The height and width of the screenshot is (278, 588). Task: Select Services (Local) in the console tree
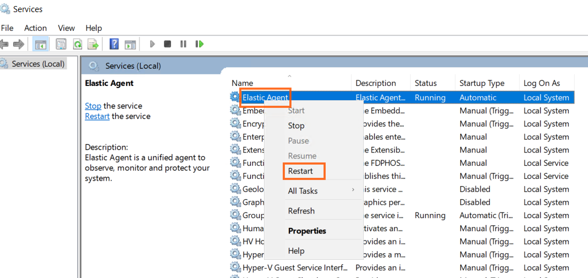point(38,64)
